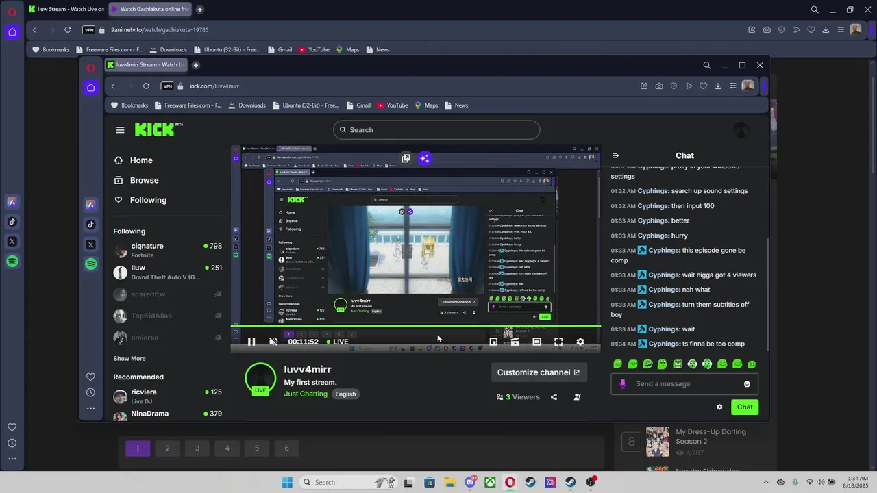877x493 pixels.
Task: Focus the Kick search box
Action: (x=436, y=130)
